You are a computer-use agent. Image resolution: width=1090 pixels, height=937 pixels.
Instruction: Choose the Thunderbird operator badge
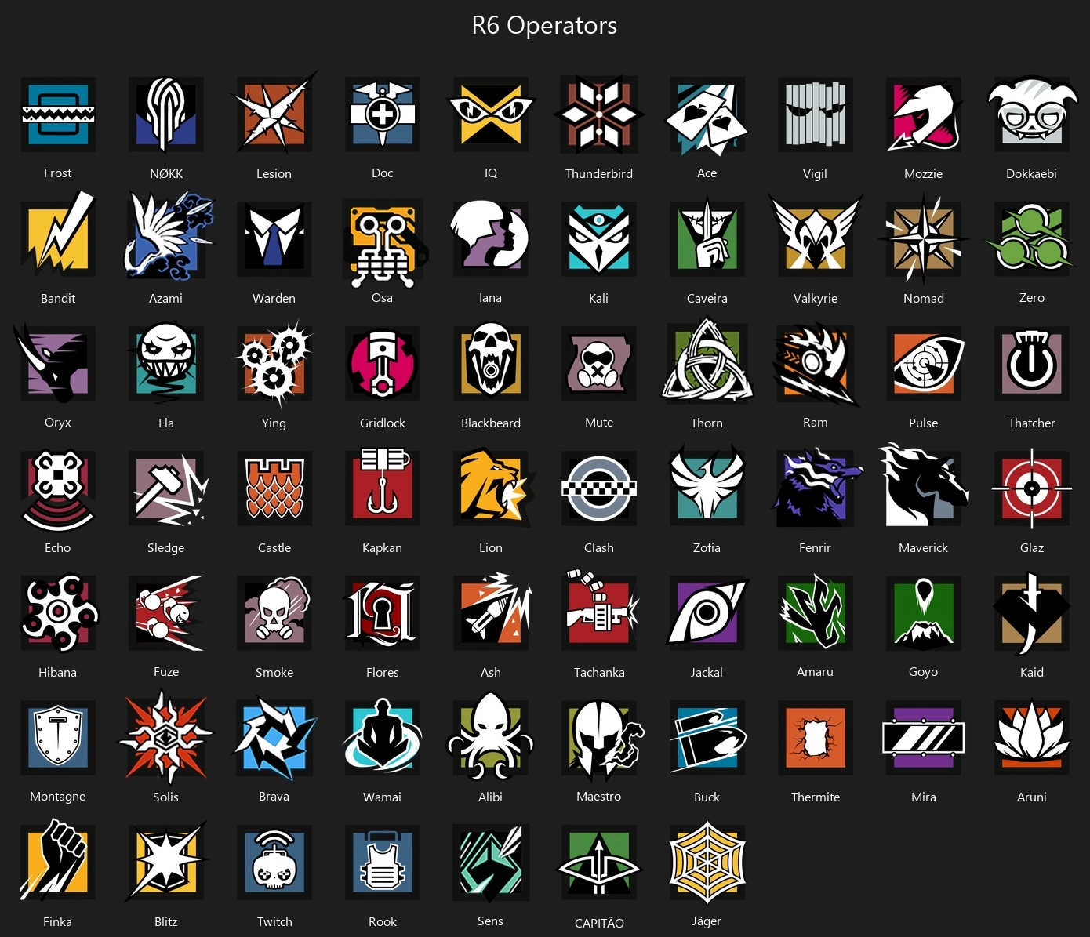click(599, 114)
